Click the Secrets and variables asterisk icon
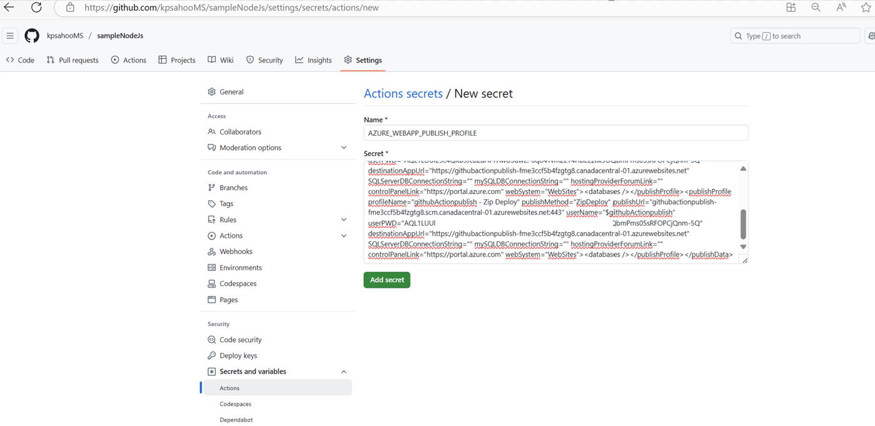Viewport: 875px width, 426px height. click(x=211, y=372)
